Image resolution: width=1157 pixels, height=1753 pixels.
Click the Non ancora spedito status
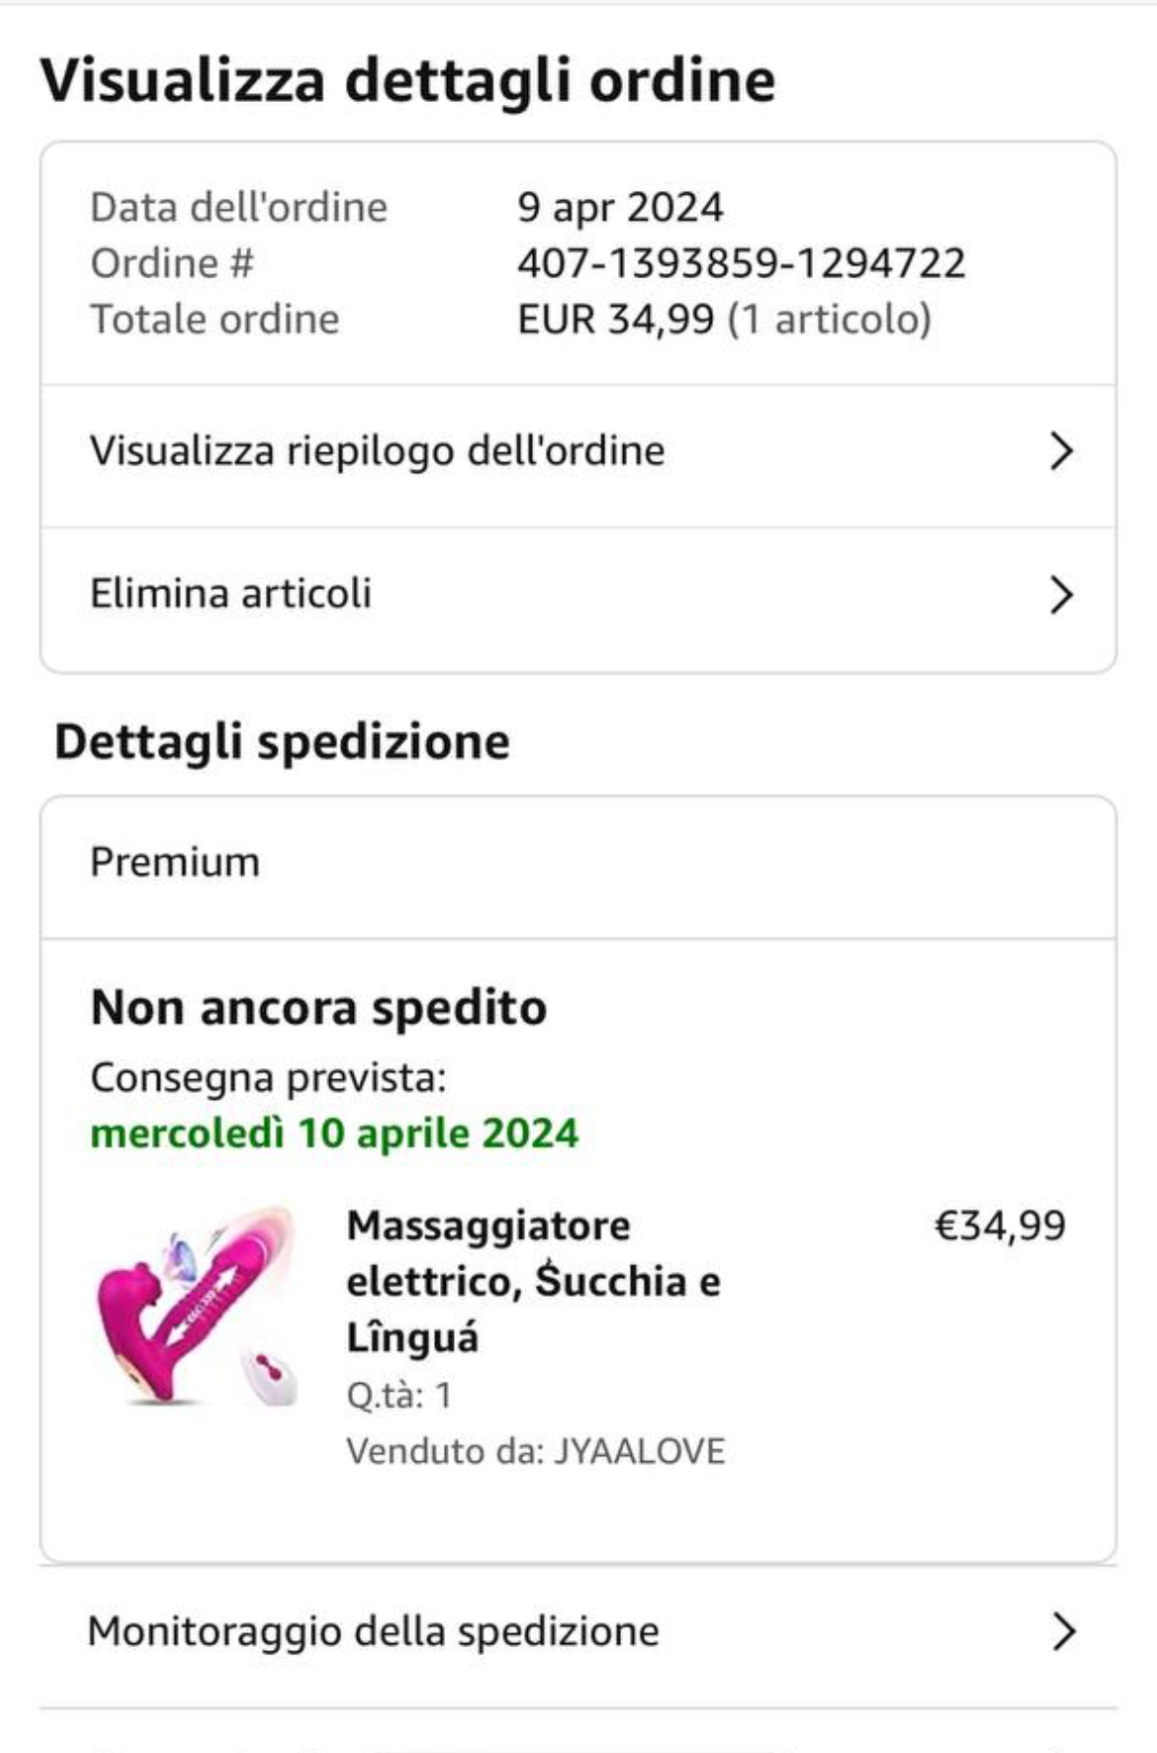[x=318, y=1008]
